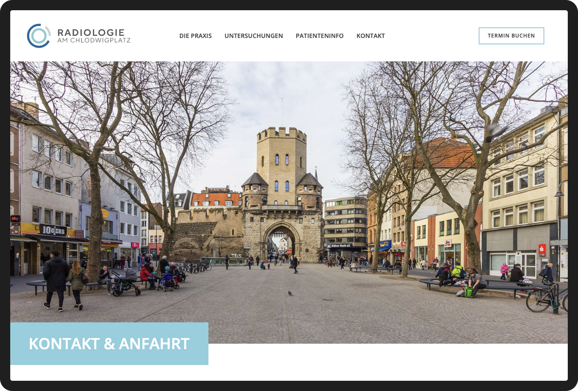Open the UNTERSUCHUNGEN menu item
Image resolution: width=578 pixels, height=391 pixels.
click(254, 36)
